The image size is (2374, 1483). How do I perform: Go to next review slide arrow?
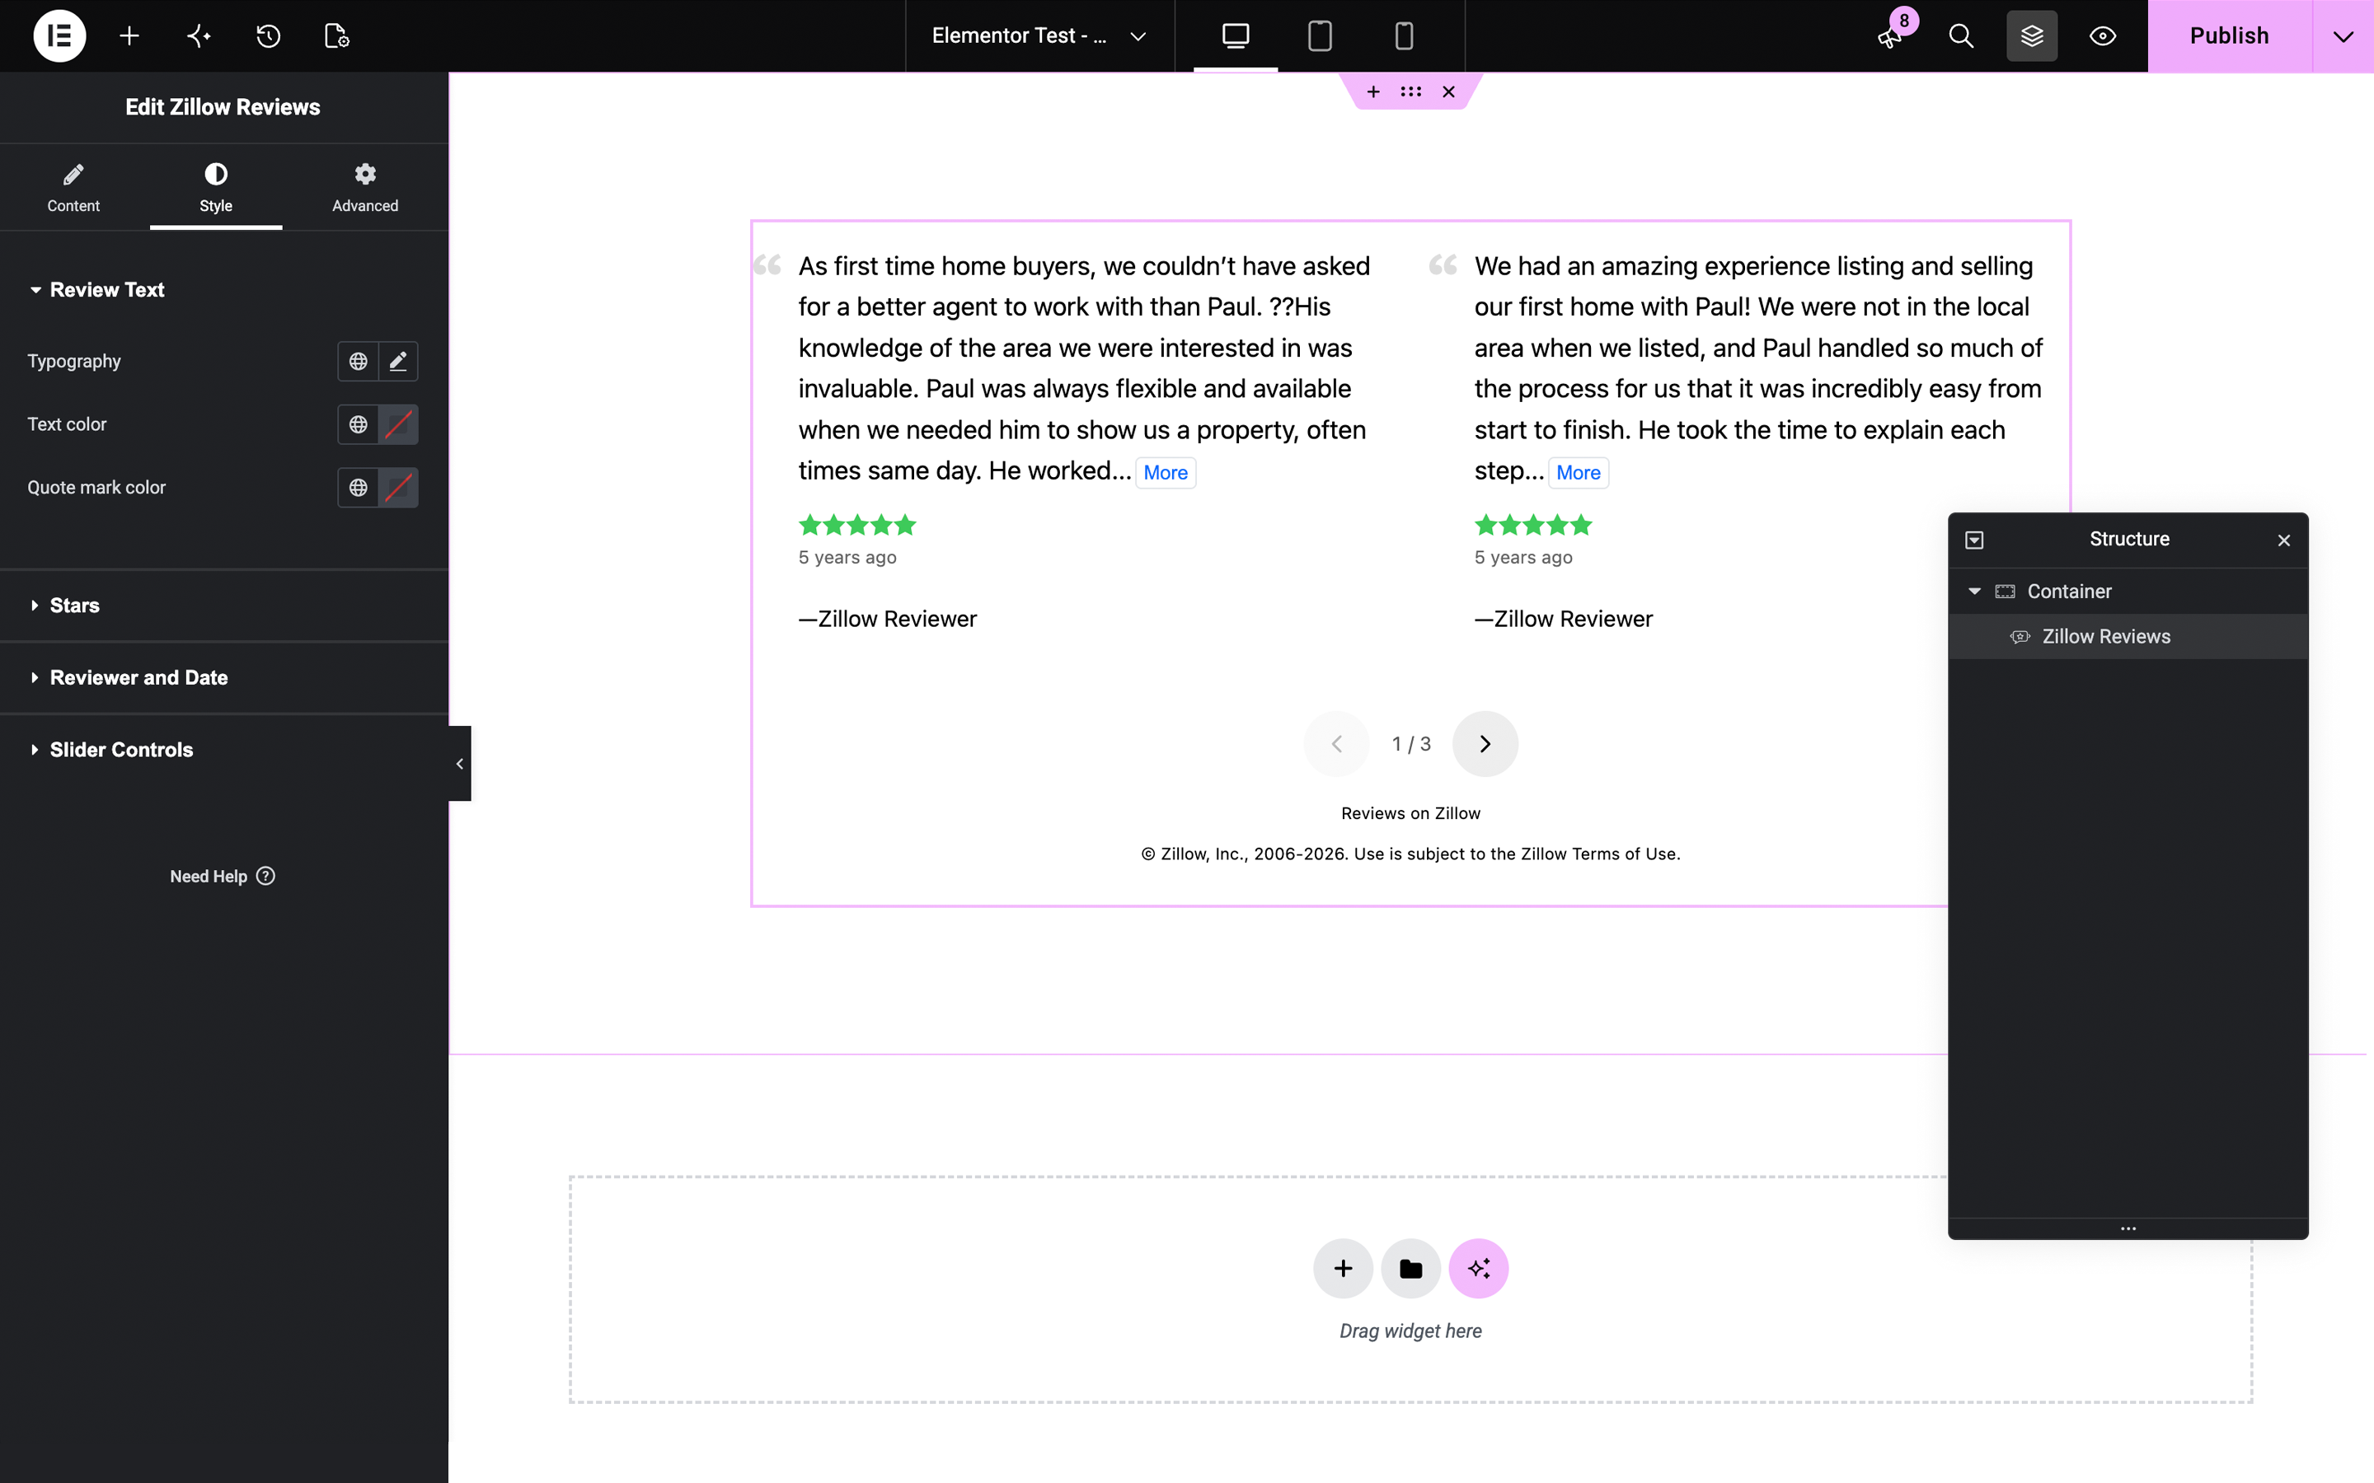(x=1485, y=743)
